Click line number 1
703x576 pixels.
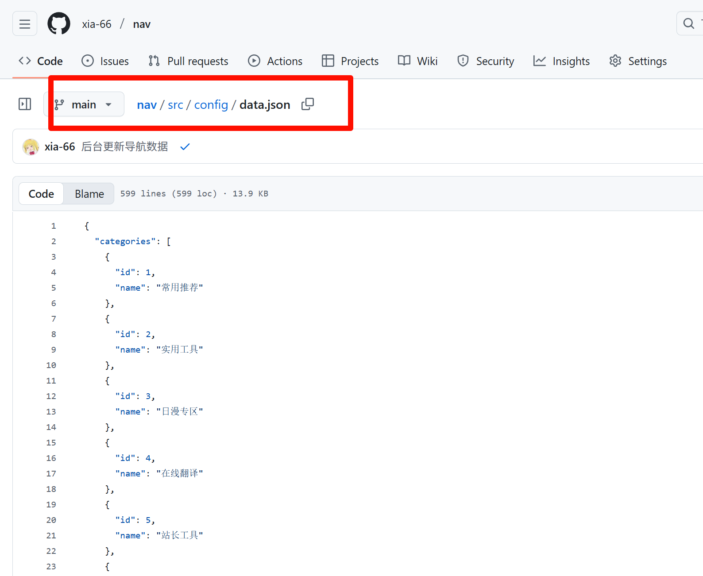point(54,226)
